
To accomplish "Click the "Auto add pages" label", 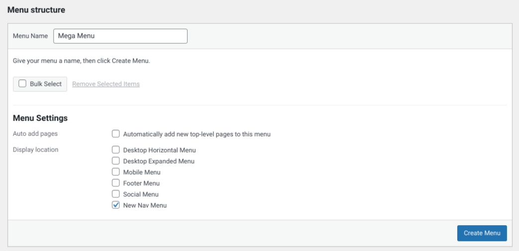I will pos(35,134).
